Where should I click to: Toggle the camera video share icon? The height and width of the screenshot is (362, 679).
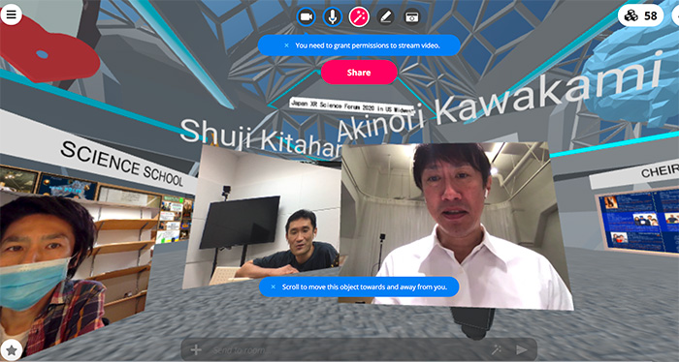pyautogui.click(x=307, y=16)
